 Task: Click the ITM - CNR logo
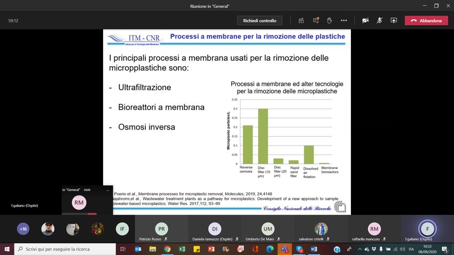135,39
